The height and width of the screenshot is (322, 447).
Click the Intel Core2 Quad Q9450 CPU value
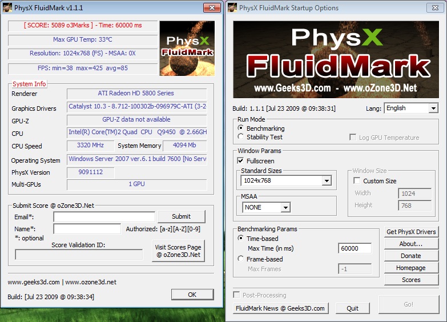(137, 132)
